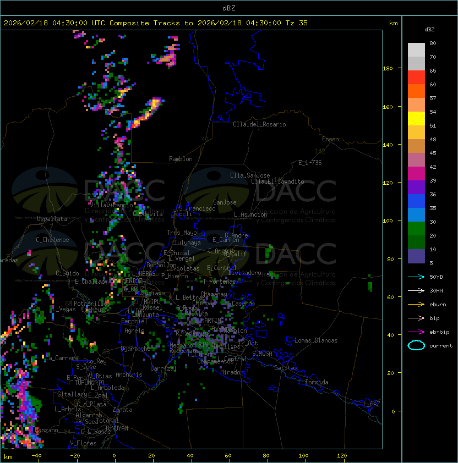The image size is (458, 463).
Task: Click the 'L_Asuncion' place label
Action: (250, 214)
